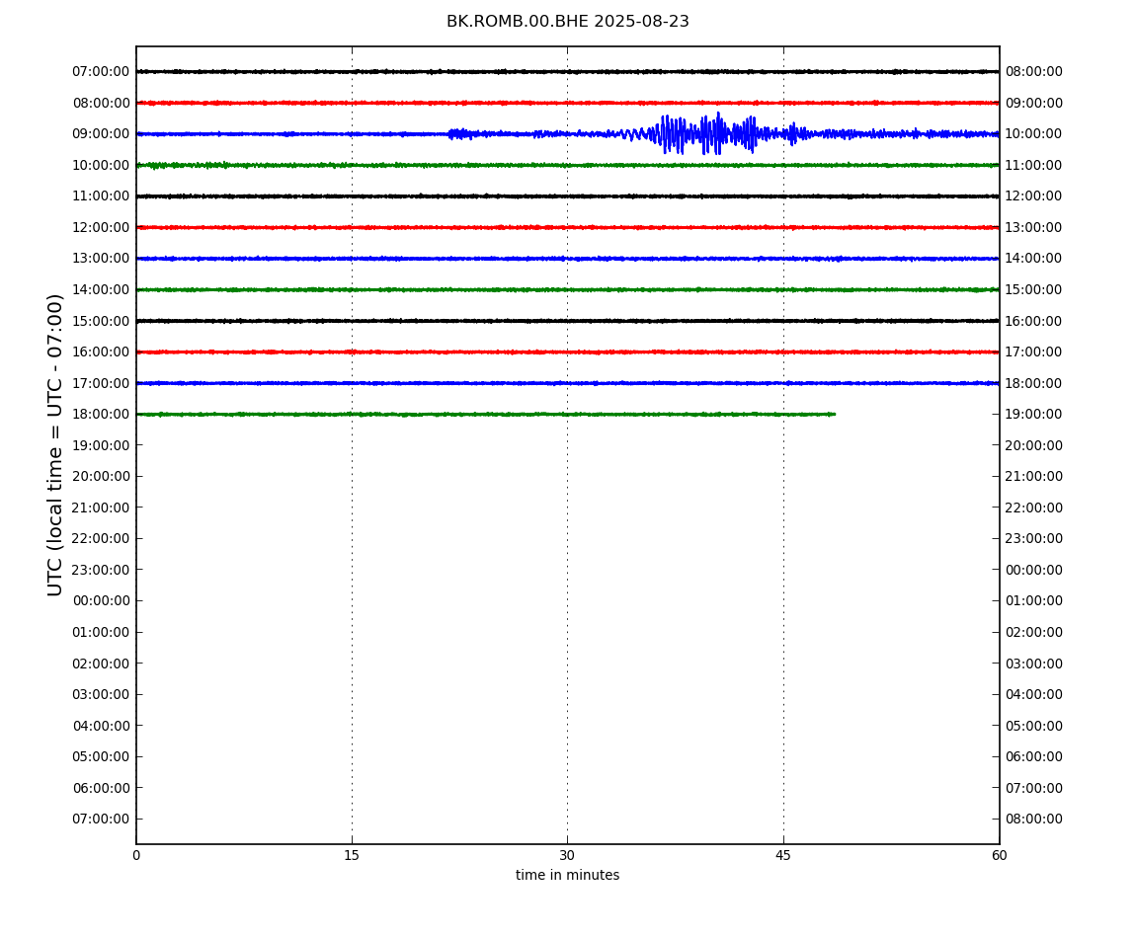Click right-axis end time label 03:00:00
Viewport: 1136px width, 938px height.
pyautogui.click(x=1034, y=664)
